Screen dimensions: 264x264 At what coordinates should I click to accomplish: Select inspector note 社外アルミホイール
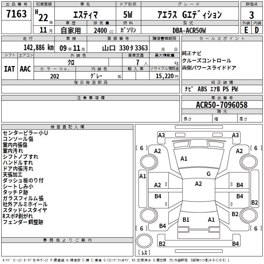(x=25, y=204)
